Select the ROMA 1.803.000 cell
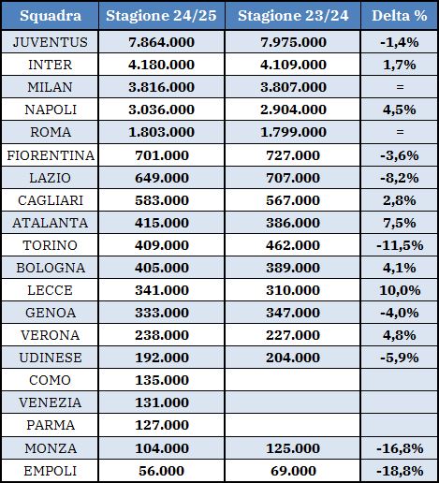The height and width of the screenshot is (483, 439). point(162,132)
